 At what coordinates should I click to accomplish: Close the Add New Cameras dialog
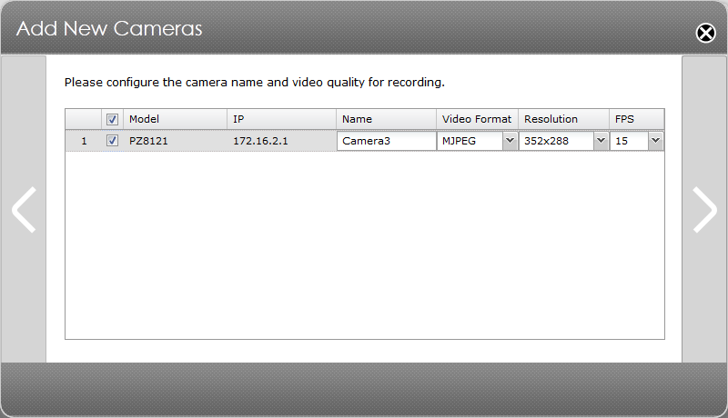point(705,33)
